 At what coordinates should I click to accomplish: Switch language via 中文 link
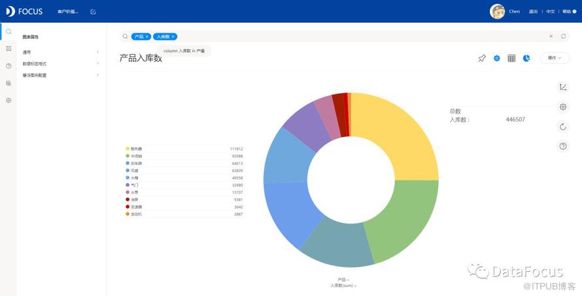click(551, 12)
